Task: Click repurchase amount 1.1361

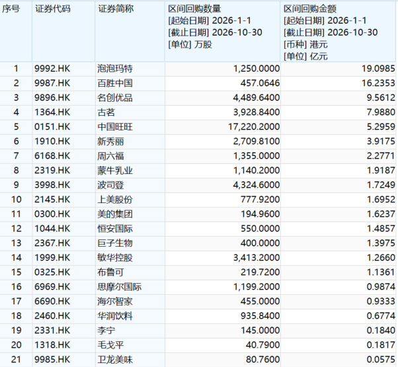Action: pyautogui.click(x=381, y=272)
